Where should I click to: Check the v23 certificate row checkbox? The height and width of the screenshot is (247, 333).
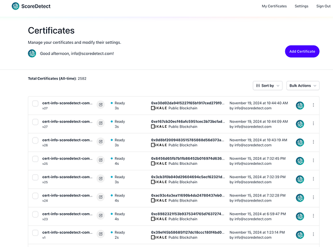click(36, 214)
